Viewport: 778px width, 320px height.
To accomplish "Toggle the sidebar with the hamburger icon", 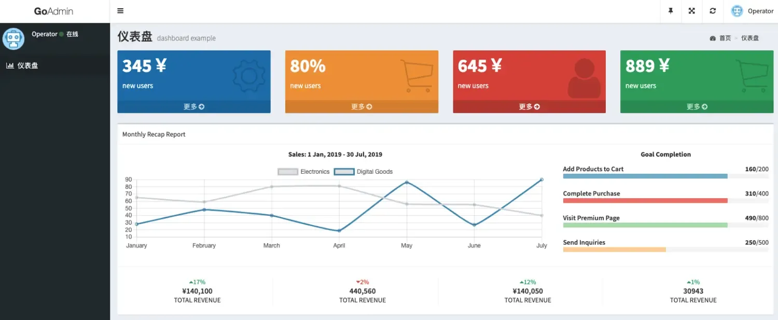I will (120, 11).
